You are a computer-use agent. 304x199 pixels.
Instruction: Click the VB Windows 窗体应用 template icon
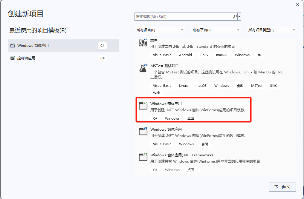[x=143, y=131]
